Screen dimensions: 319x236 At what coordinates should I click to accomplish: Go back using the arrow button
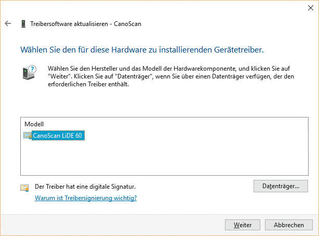coord(8,24)
